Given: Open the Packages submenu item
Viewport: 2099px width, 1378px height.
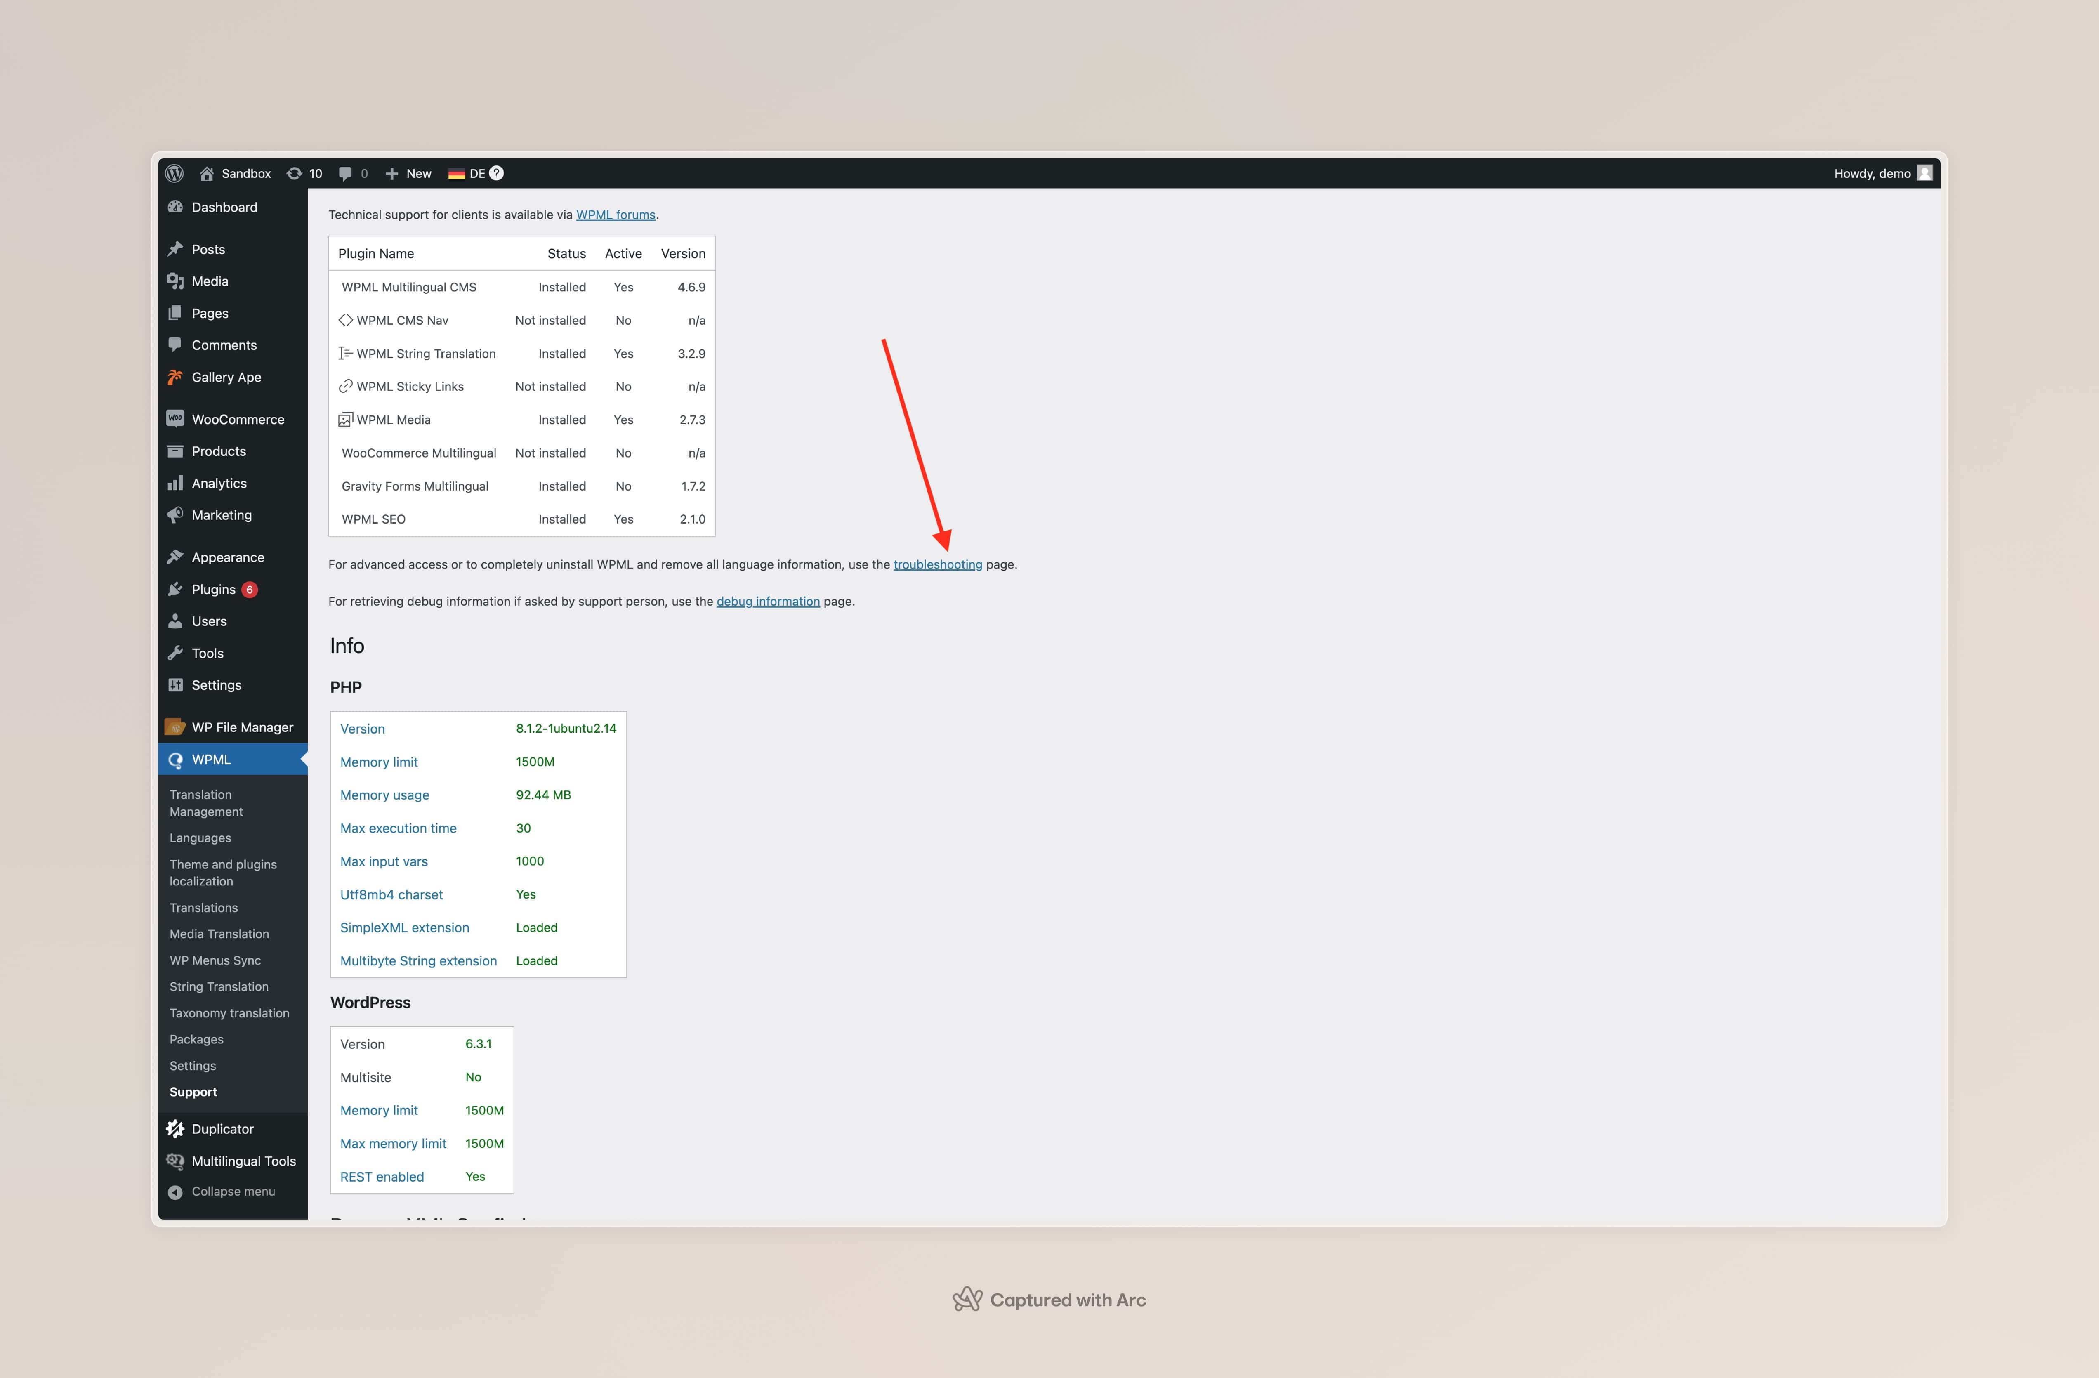Looking at the screenshot, I should (x=197, y=1039).
